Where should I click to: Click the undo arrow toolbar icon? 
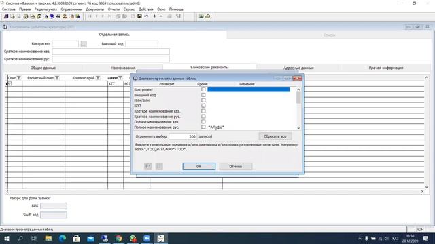coord(146,16)
